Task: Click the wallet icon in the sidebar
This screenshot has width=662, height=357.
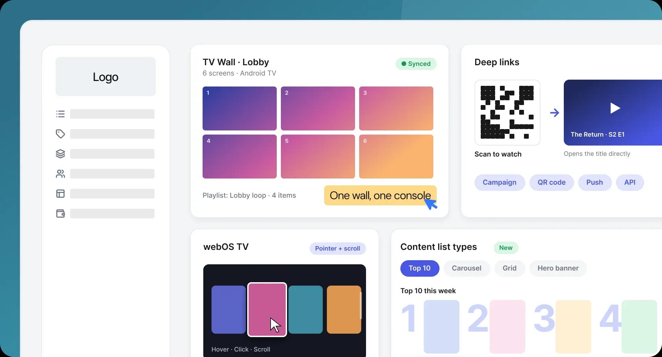Action: click(x=60, y=214)
